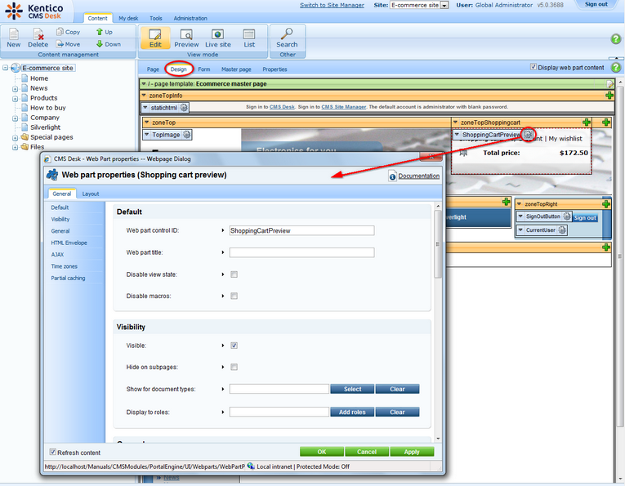Click Sign out in top corner
Screen dimensions: 625x486
click(596, 4)
